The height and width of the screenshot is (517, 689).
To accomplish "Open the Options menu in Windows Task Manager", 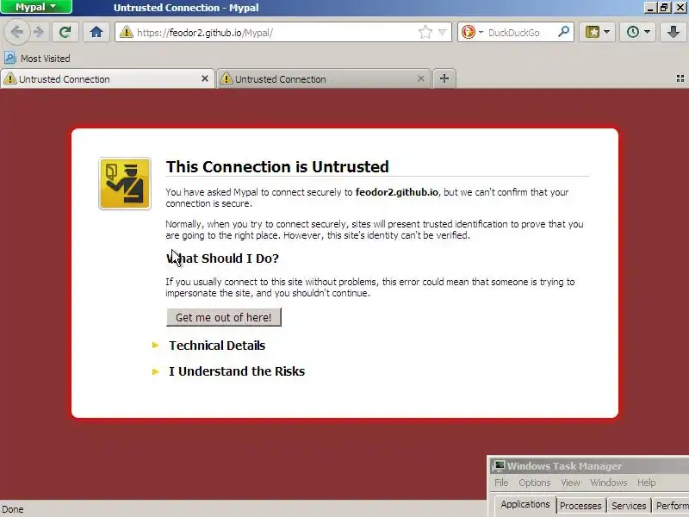I will point(534,483).
